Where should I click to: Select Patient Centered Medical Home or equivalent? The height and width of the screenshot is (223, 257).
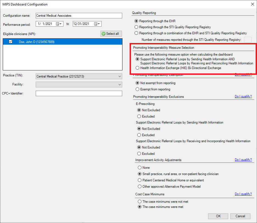(139, 180)
